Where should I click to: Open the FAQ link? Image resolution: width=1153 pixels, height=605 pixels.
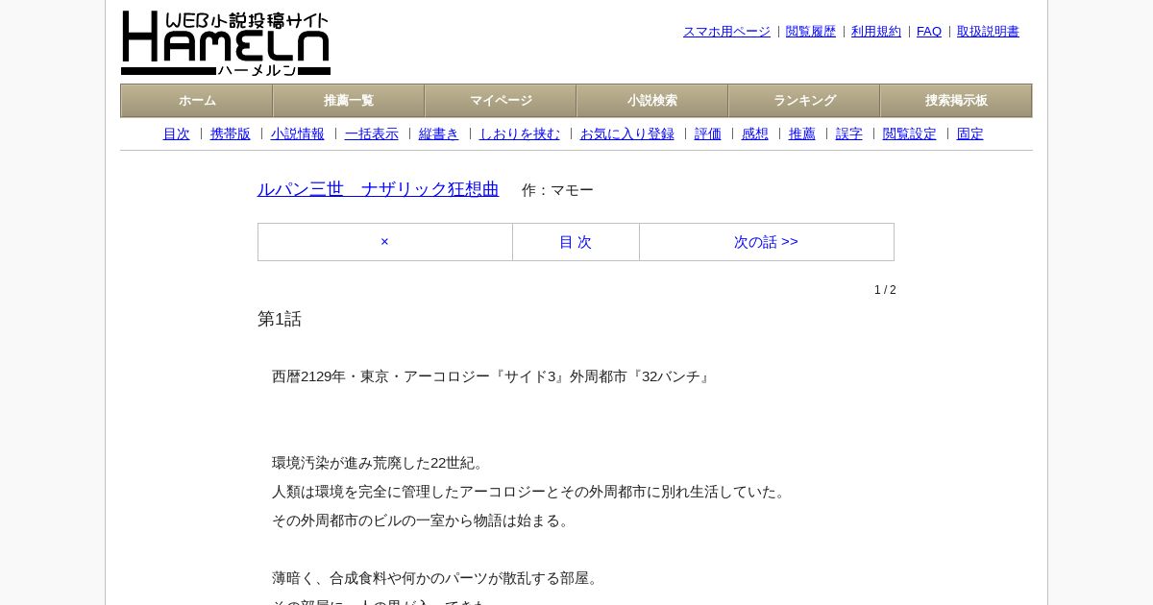click(929, 32)
